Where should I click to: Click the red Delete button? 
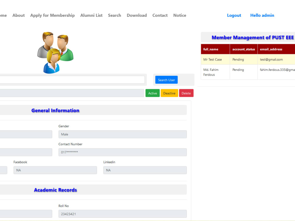tap(186, 93)
